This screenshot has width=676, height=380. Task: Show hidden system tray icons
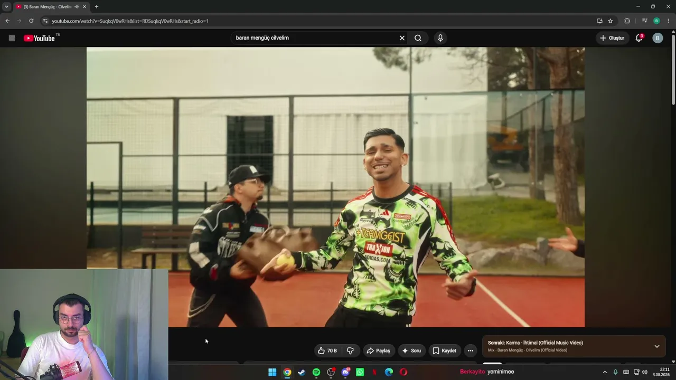605,372
